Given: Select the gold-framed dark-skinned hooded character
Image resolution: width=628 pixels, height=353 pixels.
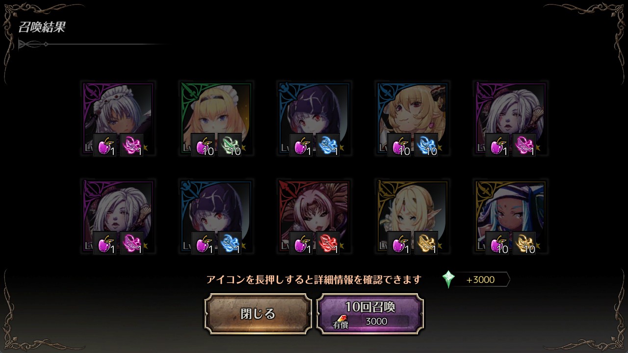Looking at the screenshot, I should pos(510,216).
